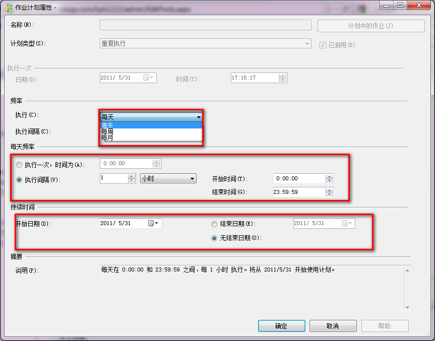Screen dimensions: 435x341
Task: Click the down arrow on 开始时间 spinner
Action: tap(330, 180)
